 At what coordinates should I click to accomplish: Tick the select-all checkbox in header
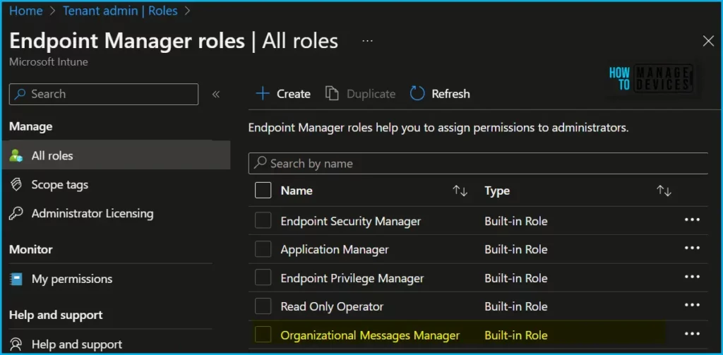263,191
